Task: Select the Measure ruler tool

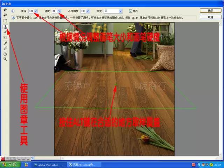Action: click(5, 48)
